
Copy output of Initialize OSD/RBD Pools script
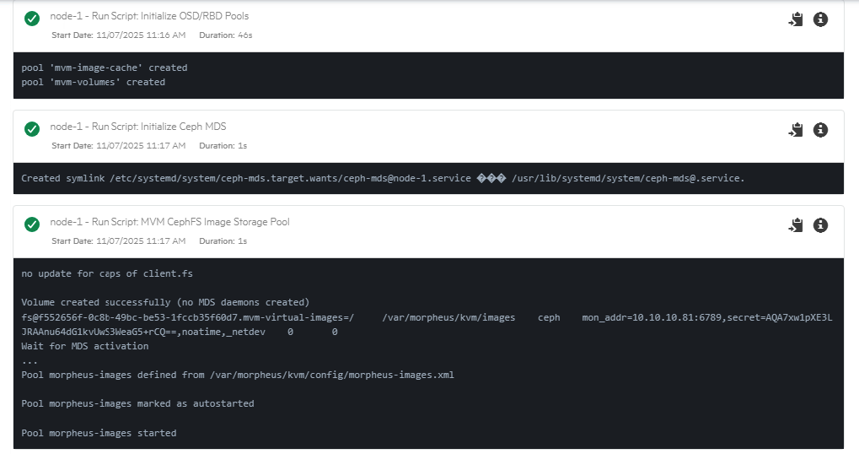click(796, 19)
